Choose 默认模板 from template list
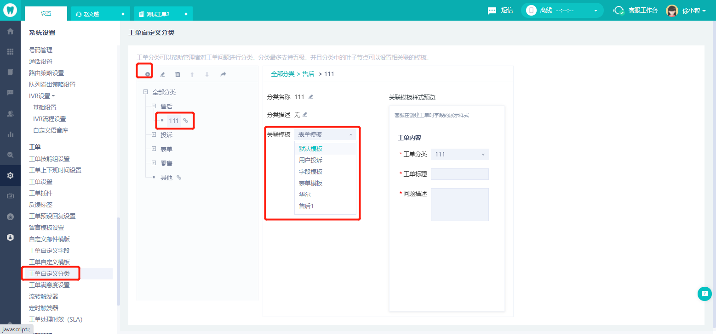Image resolution: width=716 pixels, height=334 pixels. click(325, 149)
